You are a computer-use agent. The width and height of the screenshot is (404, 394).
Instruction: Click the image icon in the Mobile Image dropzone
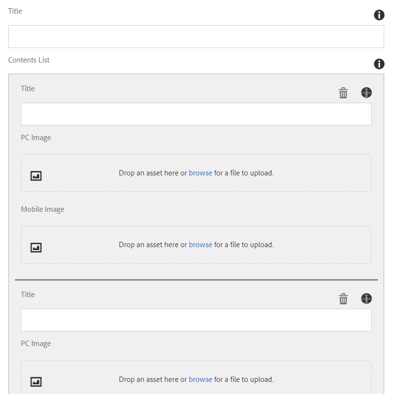[36, 248]
